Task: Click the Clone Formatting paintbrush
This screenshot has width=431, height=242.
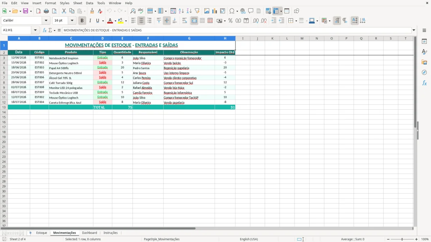Action: [x=92, y=11]
